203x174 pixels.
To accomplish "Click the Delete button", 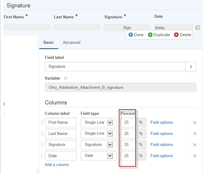I will tap(183, 35).
